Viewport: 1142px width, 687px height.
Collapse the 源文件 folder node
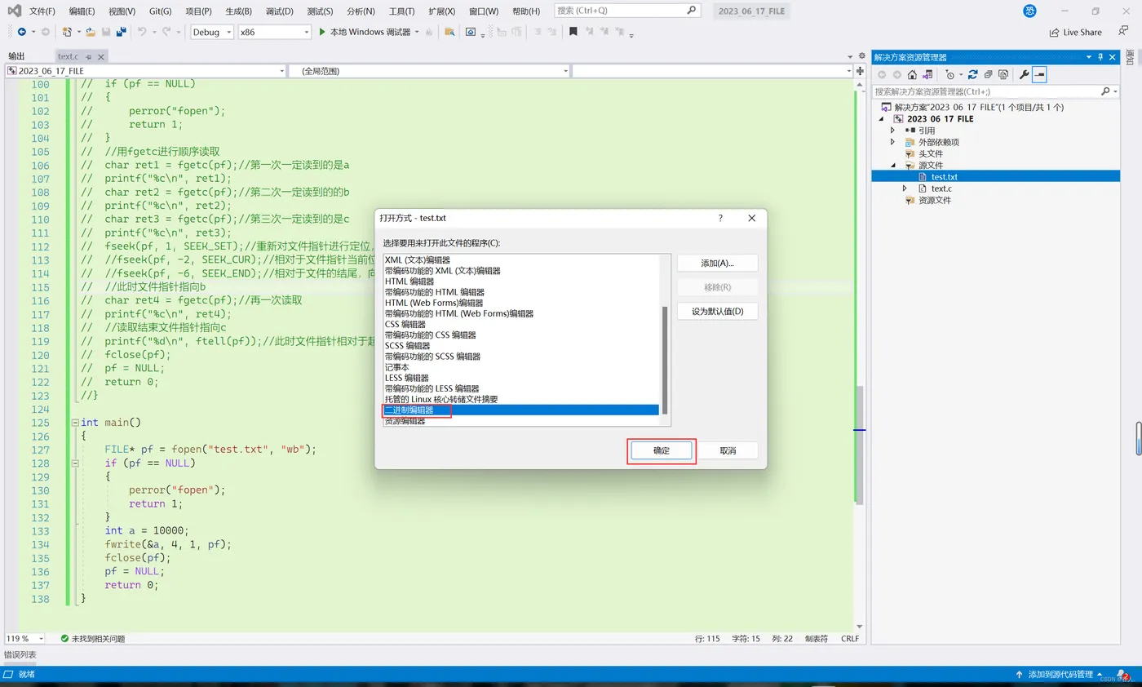coord(893,165)
